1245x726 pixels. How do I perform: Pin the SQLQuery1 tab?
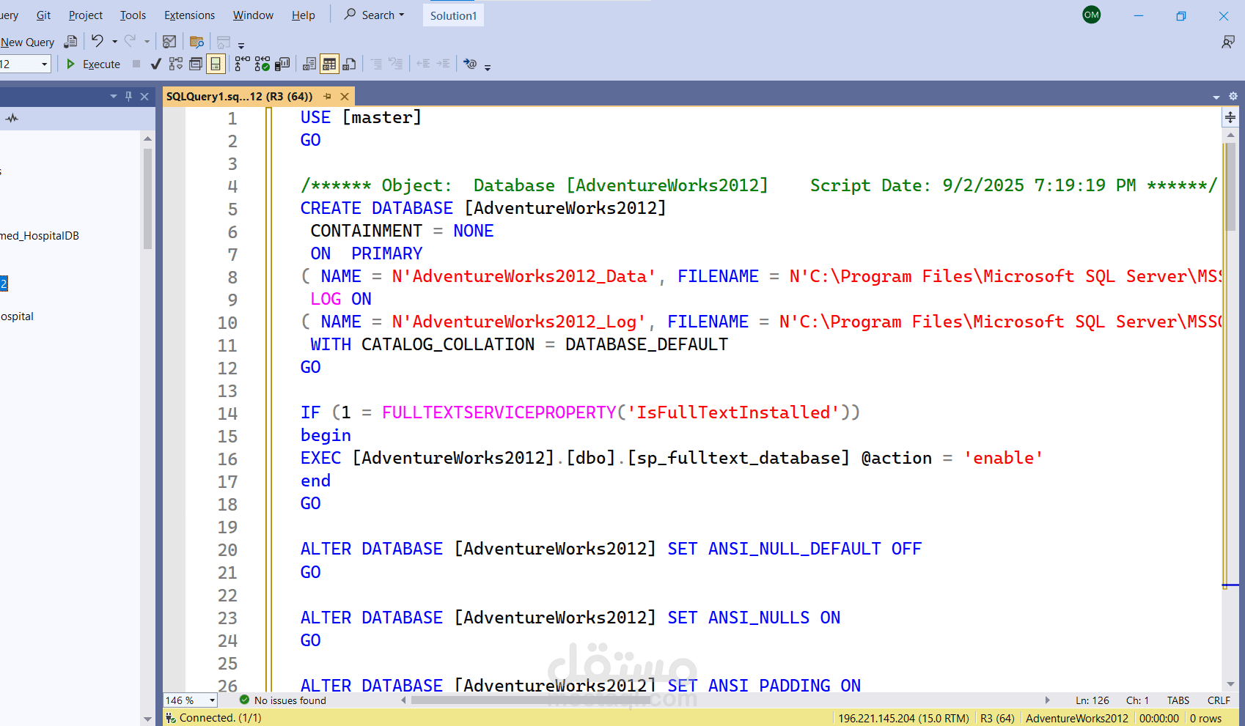point(327,96)
